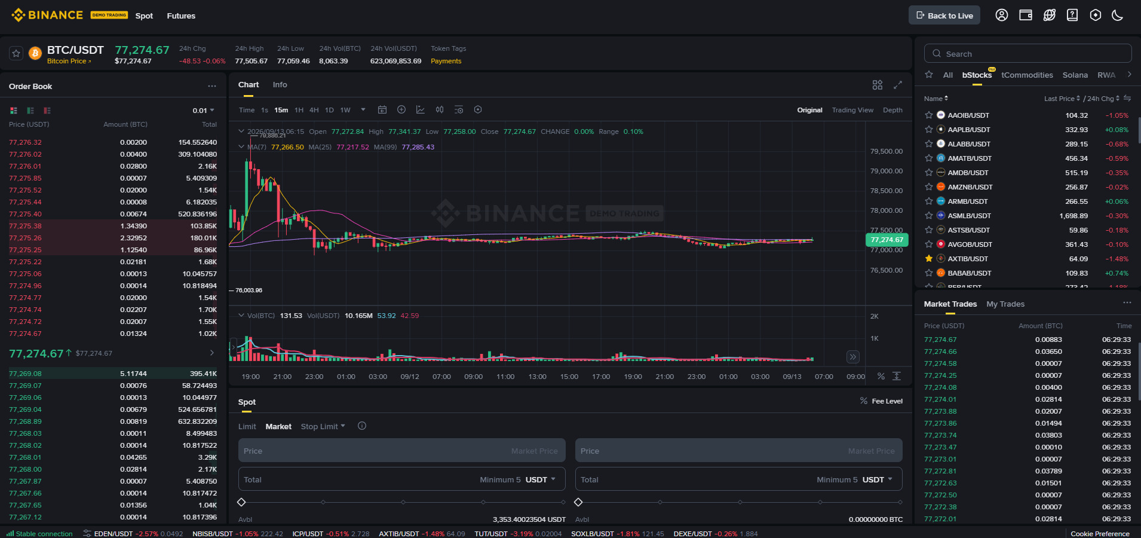Switch to light mode with moon icon
The width and height of the screenshot is (1141, 538).
pos(1118,16)
